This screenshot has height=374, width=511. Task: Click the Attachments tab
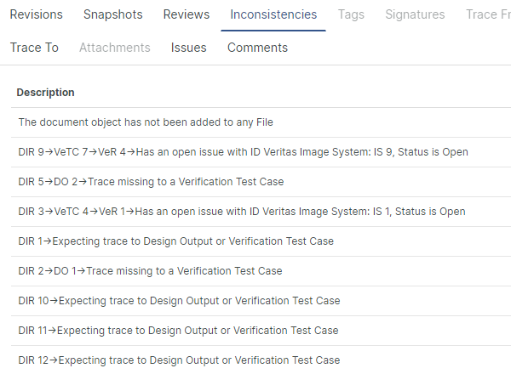click(x=114, y=48)
